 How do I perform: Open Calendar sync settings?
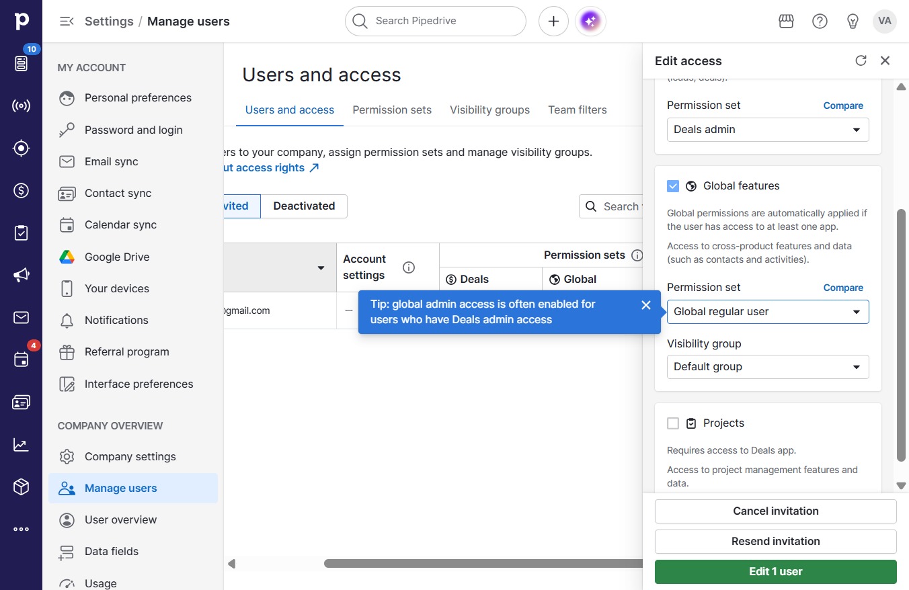tap(133, 225)
